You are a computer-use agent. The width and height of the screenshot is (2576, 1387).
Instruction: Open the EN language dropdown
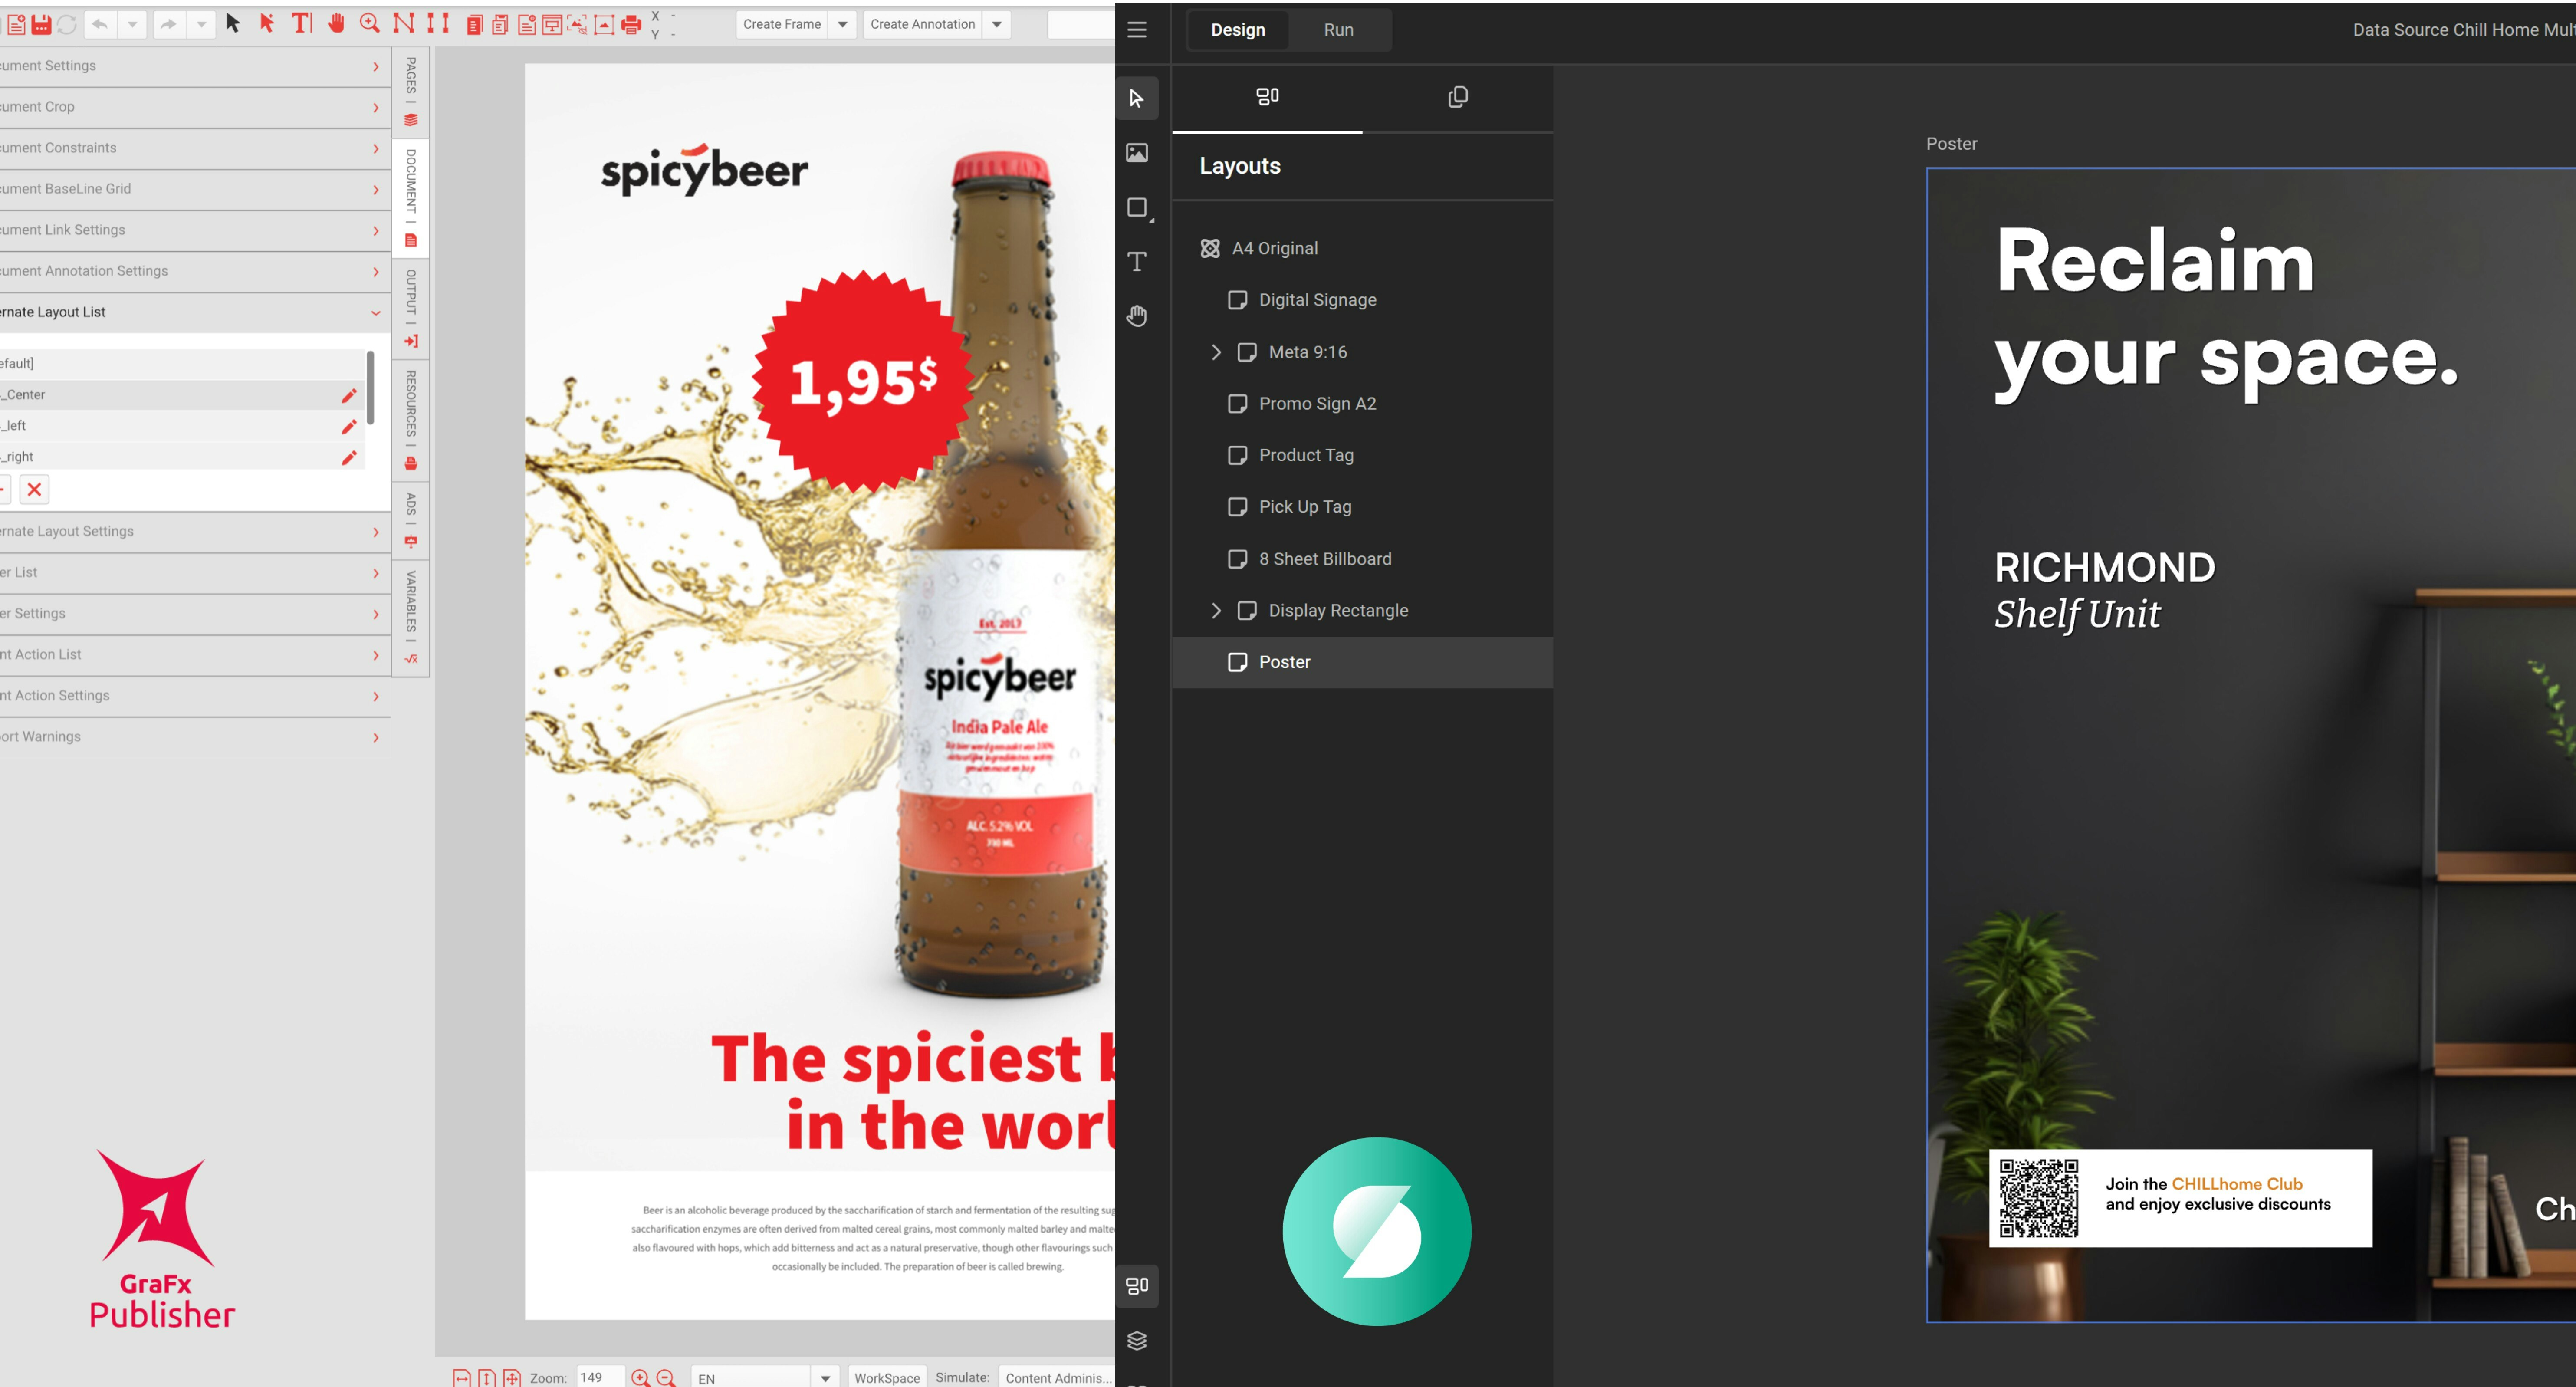825,1378
